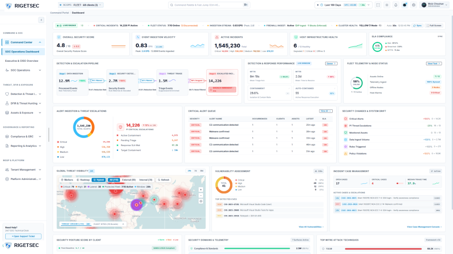The width and height of the screenshot is (453, 254).
Task: Switch to Fleet Sites map tab
Action: point(106,224)
